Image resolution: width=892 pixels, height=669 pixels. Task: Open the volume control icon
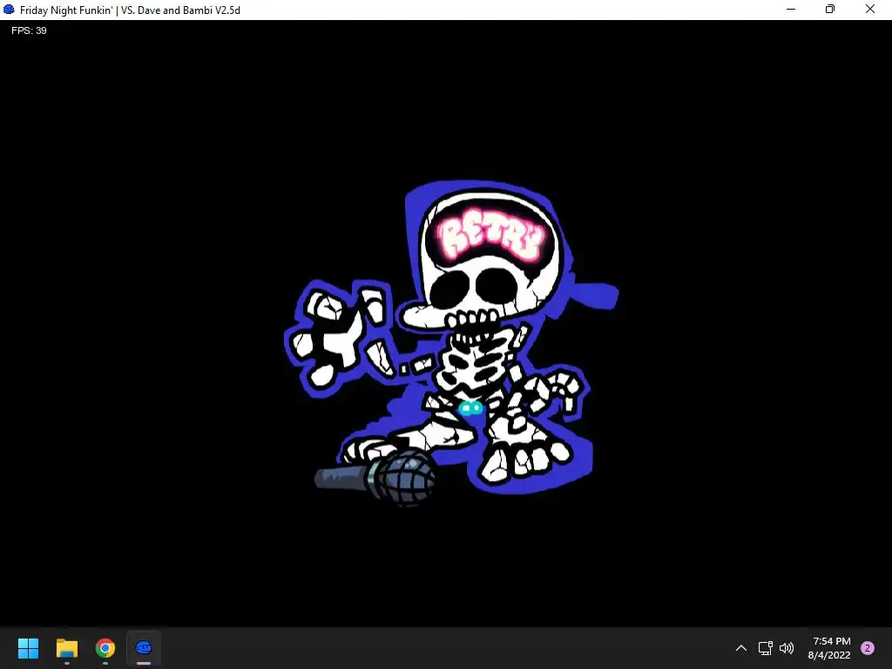click(787, 648)
